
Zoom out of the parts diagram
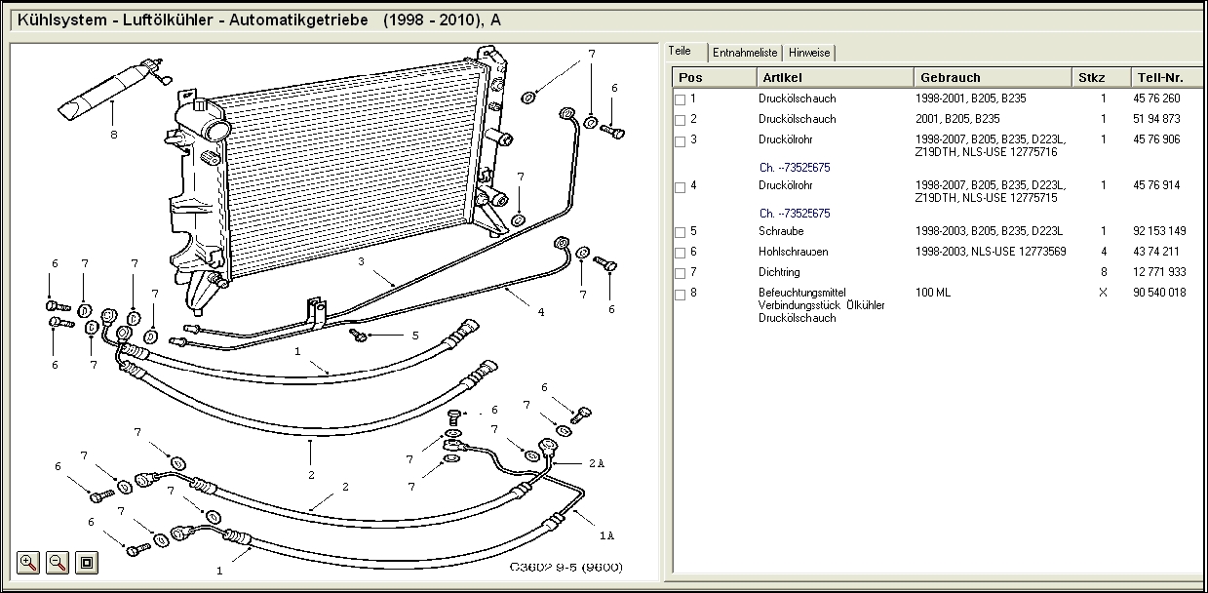tap(58, 562)
